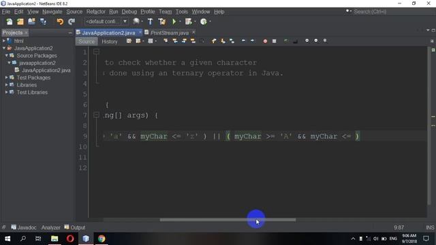Click the Comment icon in editor toolbar
436x245 pixels.
286,41
